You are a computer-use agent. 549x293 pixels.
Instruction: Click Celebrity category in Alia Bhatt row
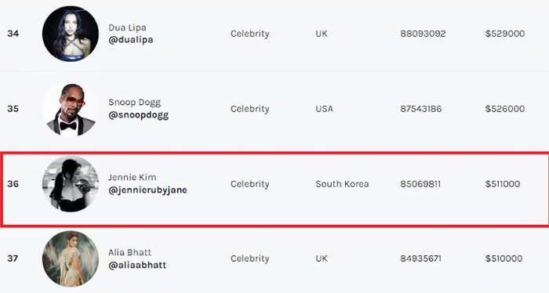click(249, 259)
